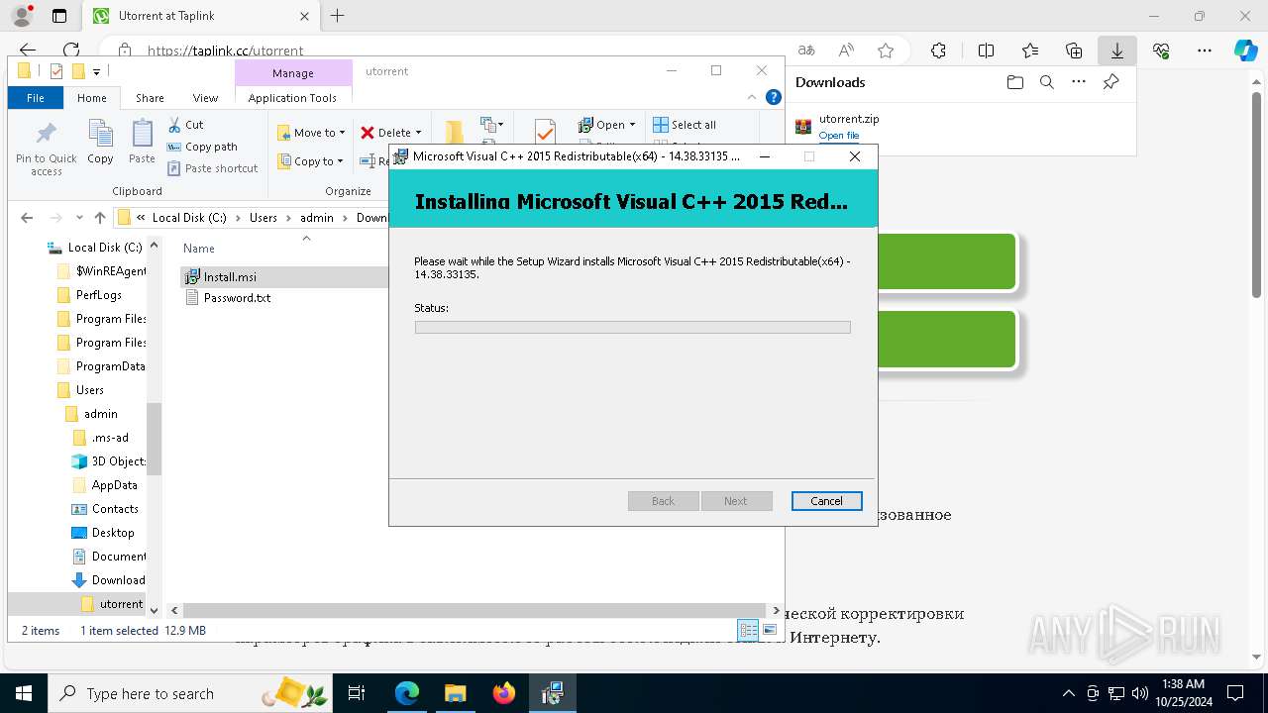1268x713 pixels.
Task: Switch to Share ribbon tab
Action: (150, 98)
